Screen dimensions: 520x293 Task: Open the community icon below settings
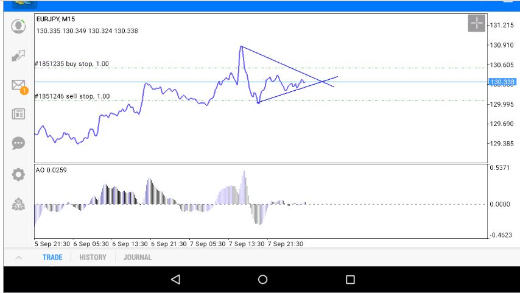[18, 204]
